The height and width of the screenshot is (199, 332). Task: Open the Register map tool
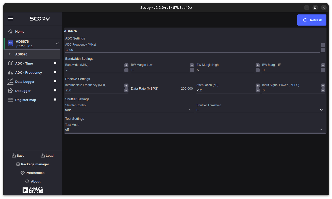pyautogui.click(x=32, y=100)
